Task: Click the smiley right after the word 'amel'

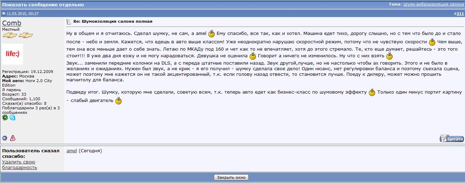Action: (x=212, y=34)
